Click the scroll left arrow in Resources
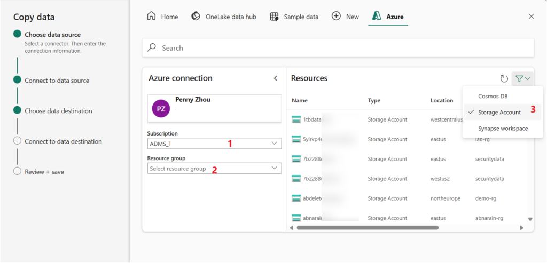The height and width of the screenshot is (263, 547). (x=292, y=228)
